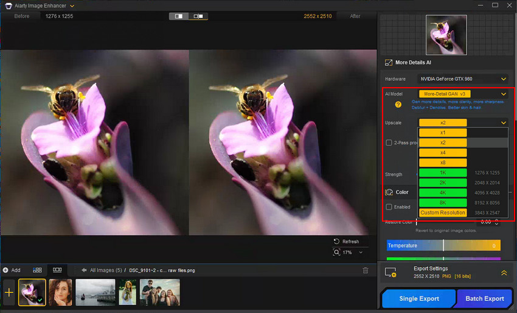This screenshot has width=517, height=313.
Task: Choose x4 from the Upscale list
Action: coord(443,152)
